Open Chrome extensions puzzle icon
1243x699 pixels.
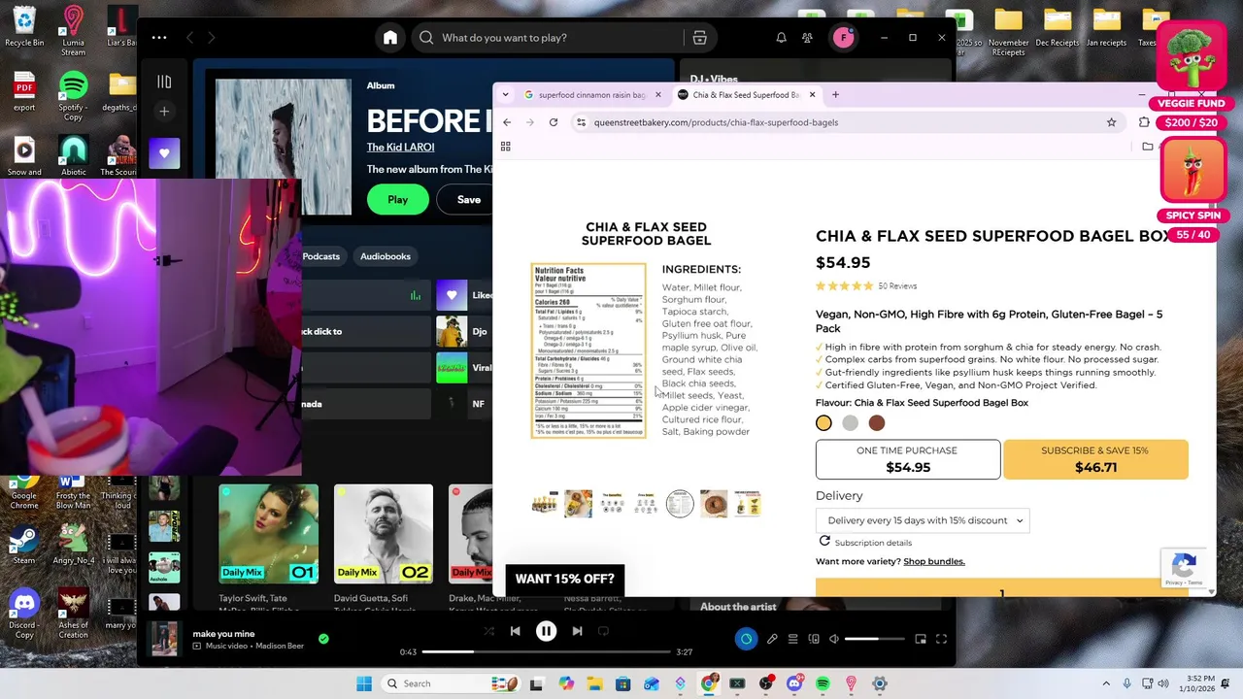1144,122
